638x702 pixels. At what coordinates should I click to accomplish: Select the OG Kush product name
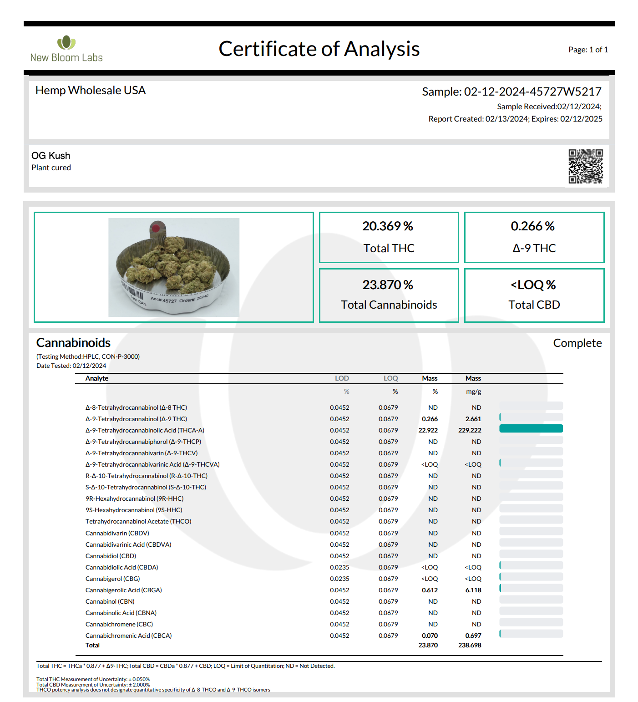coord(51,156)
